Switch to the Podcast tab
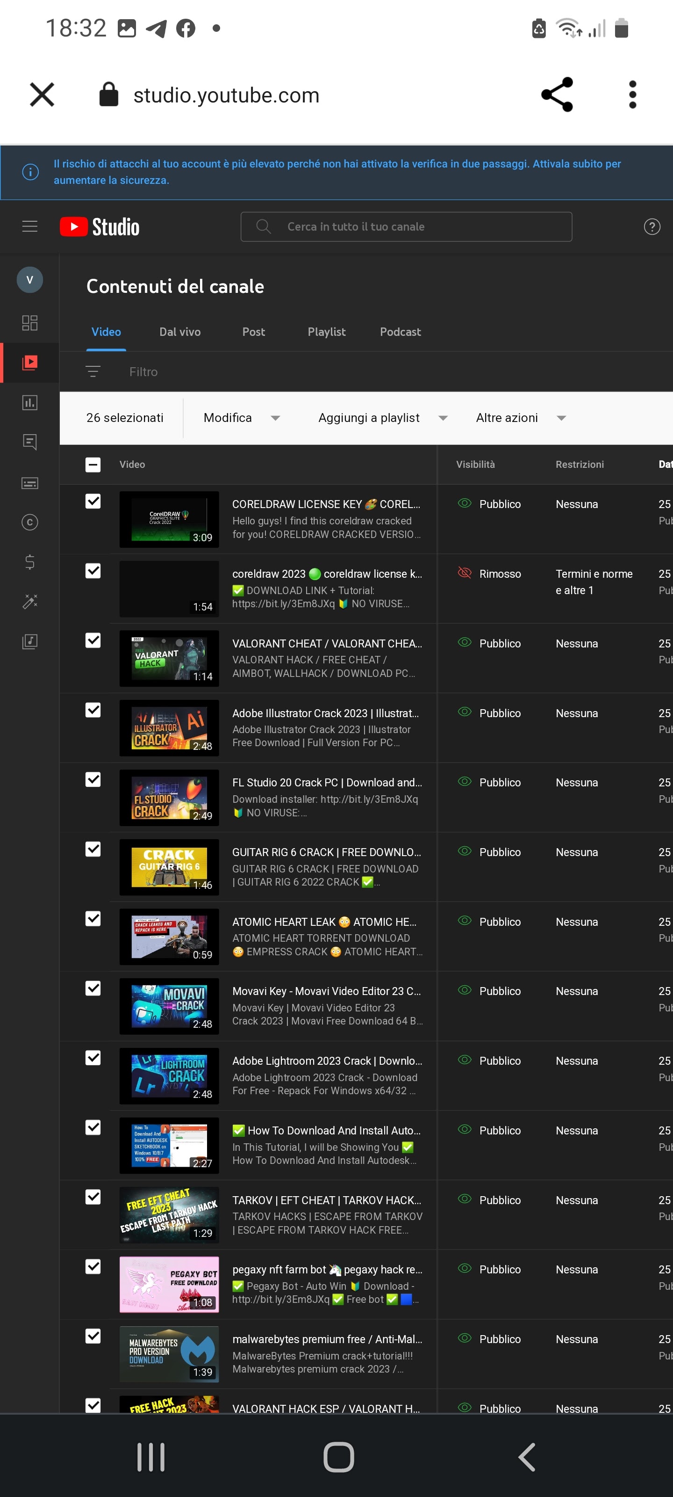The image size is (673, 1497). click(x=400, y=332)
